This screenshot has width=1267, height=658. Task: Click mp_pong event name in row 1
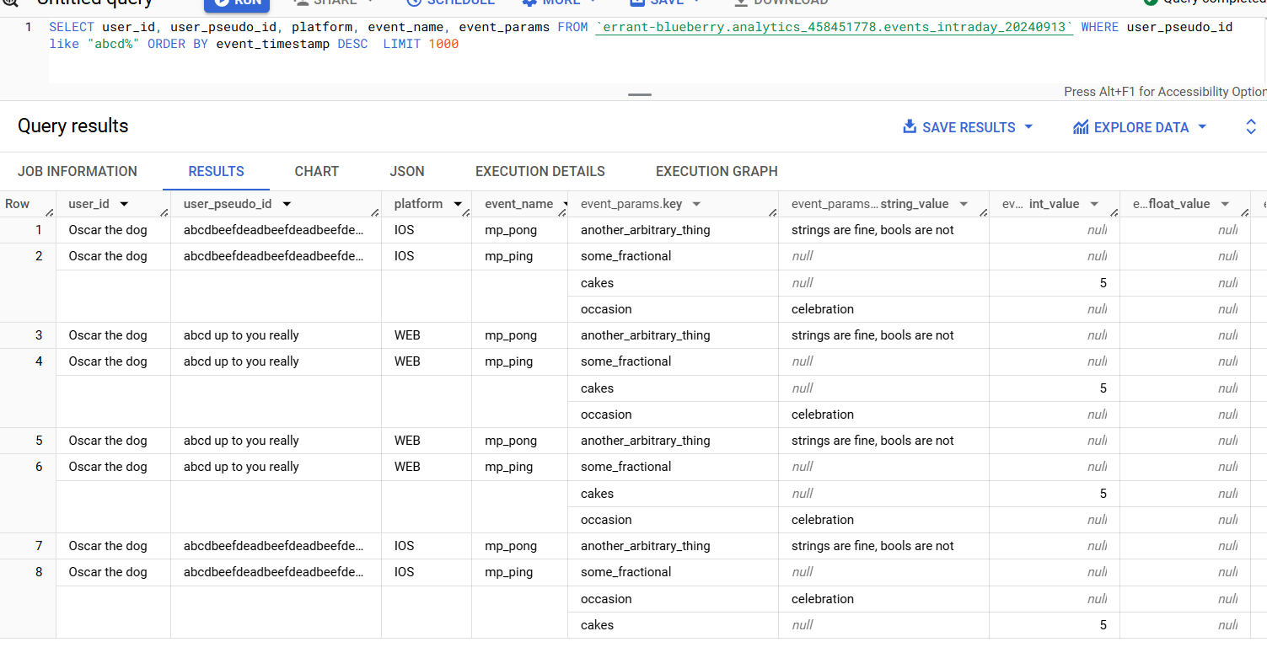[511, 230]
